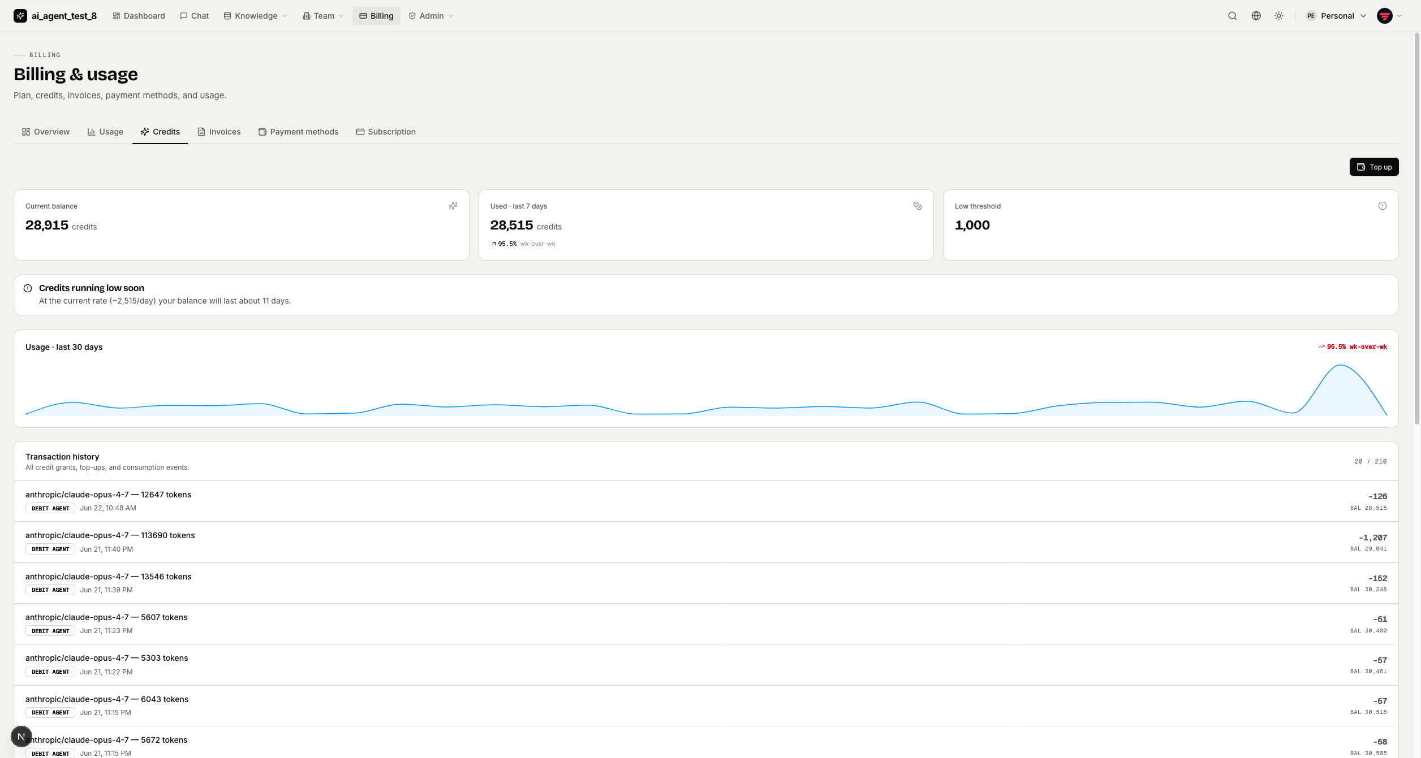1421x758 pixels.
Task: Click the search magnifier icon
Action: (1232, 16)
